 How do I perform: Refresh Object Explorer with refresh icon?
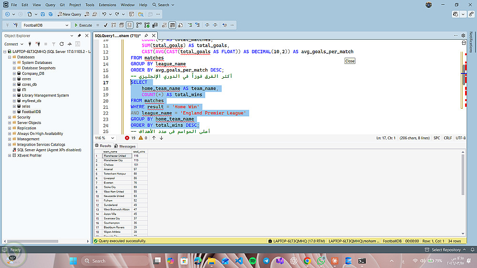[62, 44]
